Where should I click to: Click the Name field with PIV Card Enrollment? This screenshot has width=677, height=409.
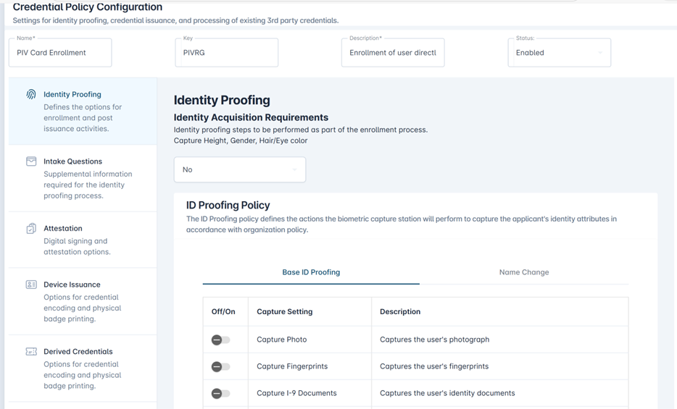point(60,53)
